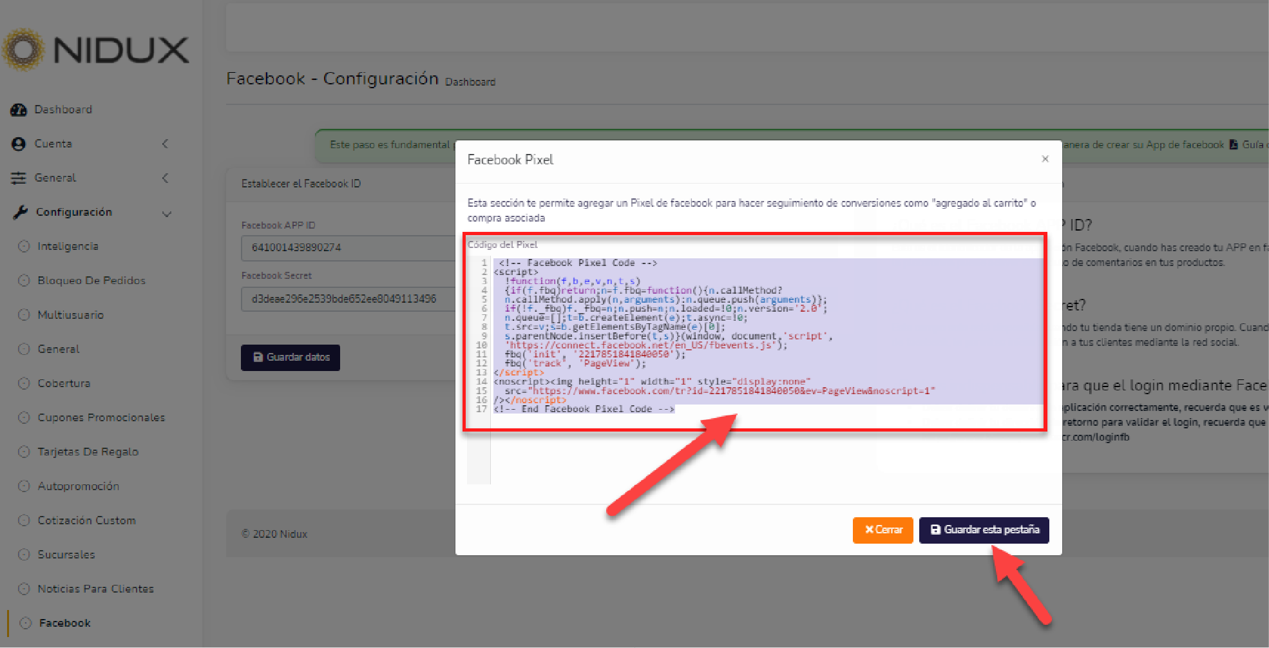Viewport: 1269px width, 648px height.
Task: Click the circle icon beside Cobertura
Action: coord(24,383)
